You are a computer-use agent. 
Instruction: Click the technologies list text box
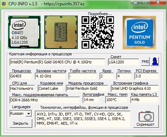coord(83,119)
